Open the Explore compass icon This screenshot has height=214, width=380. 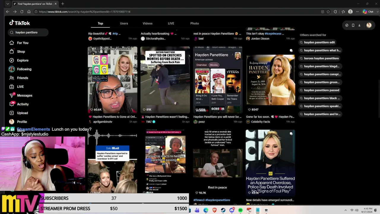click(x=12, y=60)
